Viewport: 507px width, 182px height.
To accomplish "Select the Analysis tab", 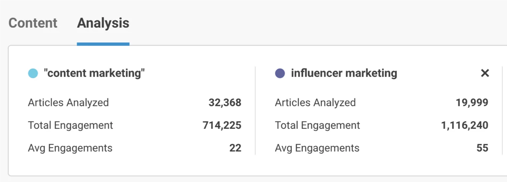I will tap(103, 23).
